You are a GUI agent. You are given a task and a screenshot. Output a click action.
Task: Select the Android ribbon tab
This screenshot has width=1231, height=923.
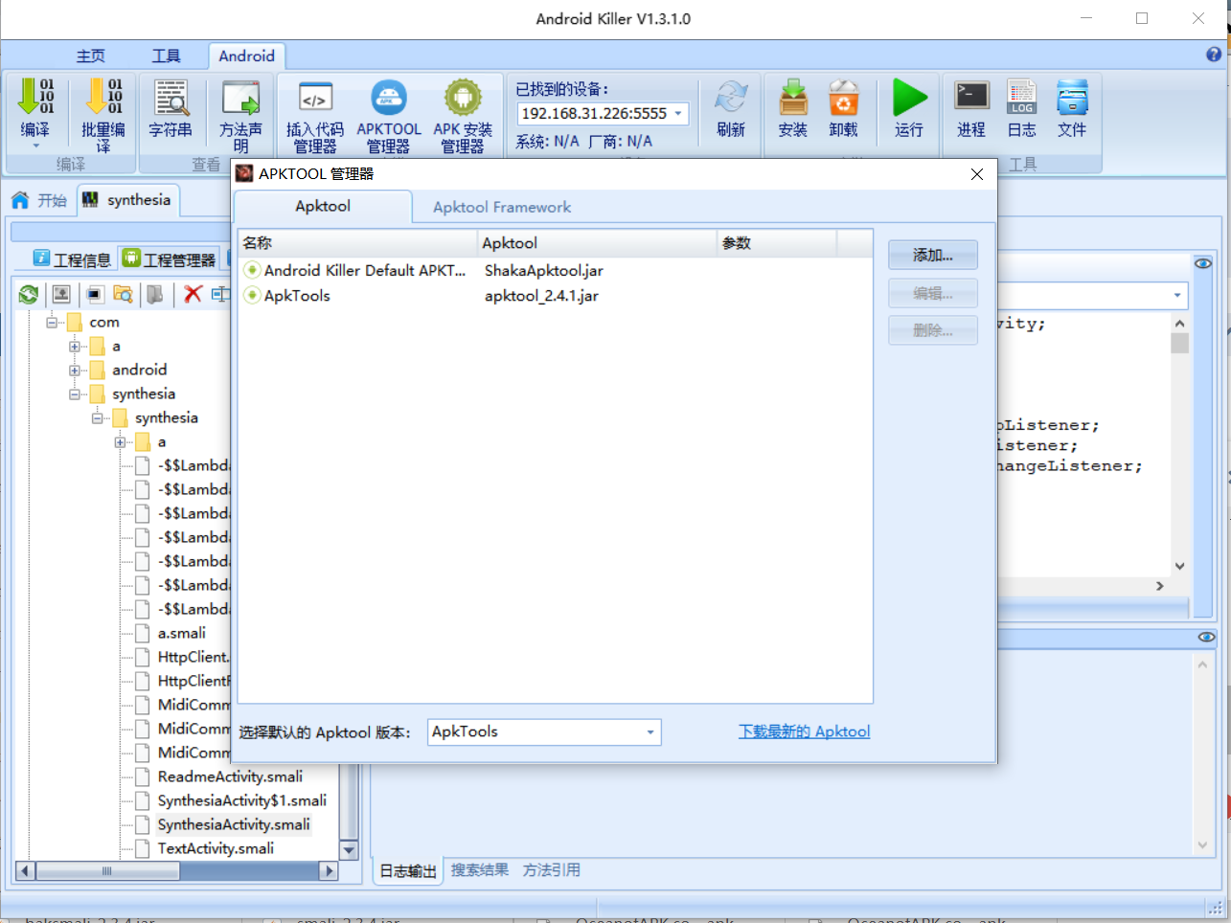(246, 56)
